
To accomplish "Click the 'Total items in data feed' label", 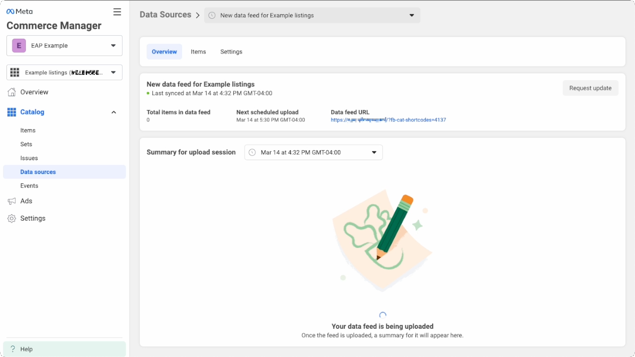I will [179, 113].
